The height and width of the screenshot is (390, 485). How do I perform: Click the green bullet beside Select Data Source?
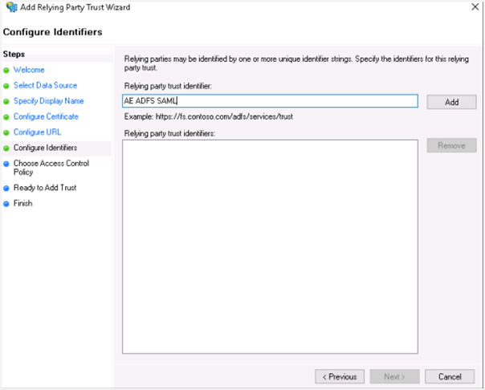coord(6,86)
